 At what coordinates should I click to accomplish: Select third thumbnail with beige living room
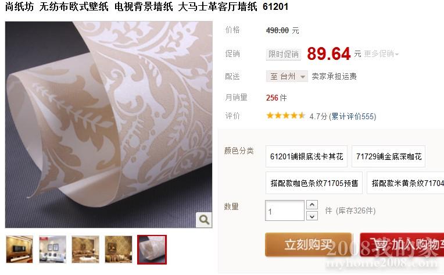point(85,249)
